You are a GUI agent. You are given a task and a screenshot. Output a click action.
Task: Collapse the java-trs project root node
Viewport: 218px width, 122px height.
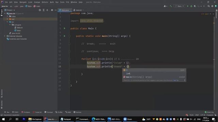pyautogui.click(x=5, y=14)
